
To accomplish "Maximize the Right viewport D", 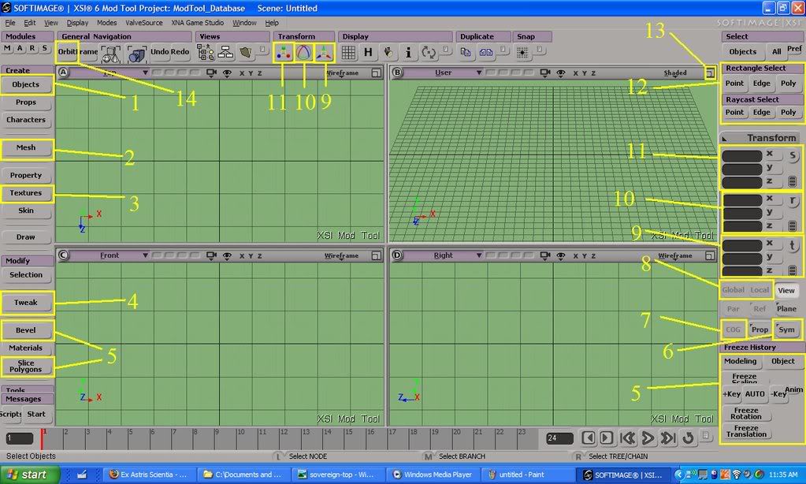I will click(710, 255).
